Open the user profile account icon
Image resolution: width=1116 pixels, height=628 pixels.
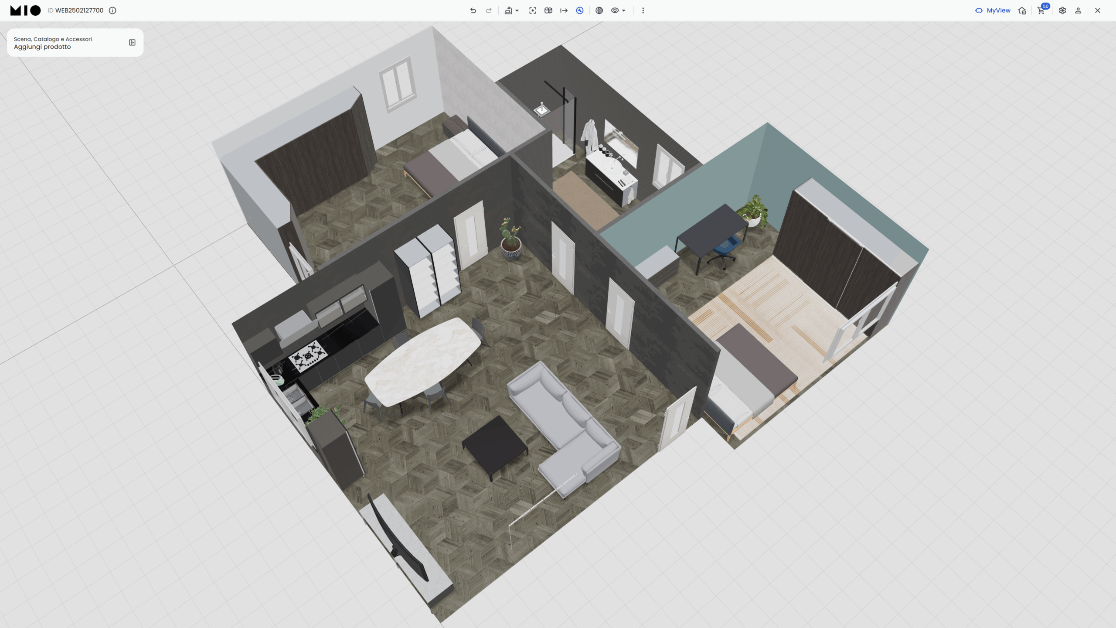(x=1078, y=10)
